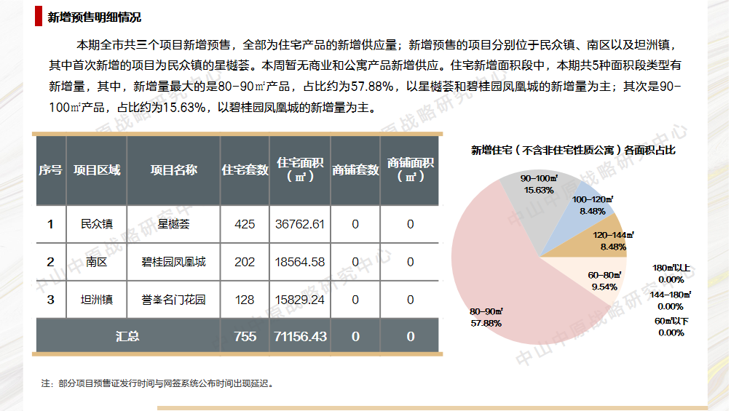Click the 项目名称 column header

click(173, 170)
